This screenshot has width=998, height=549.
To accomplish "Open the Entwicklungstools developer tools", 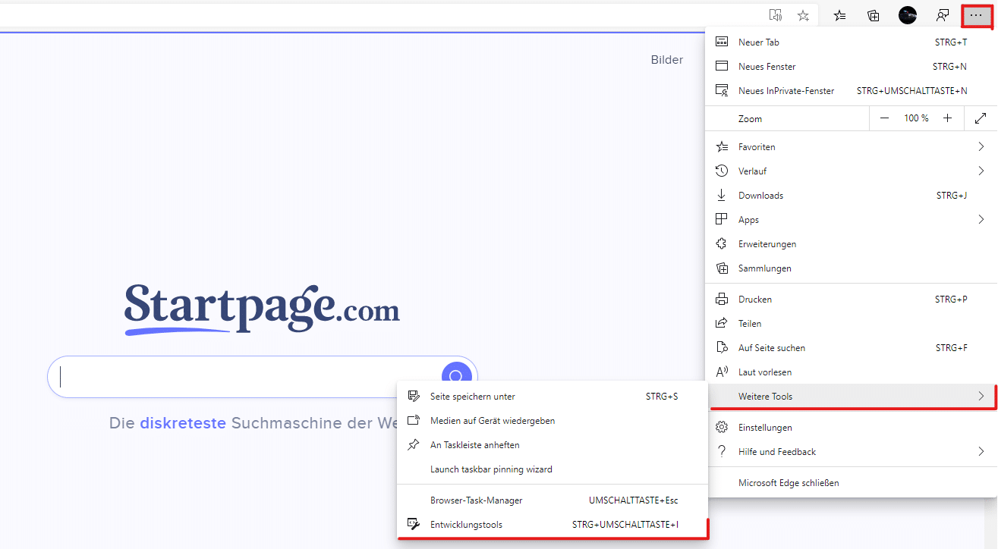I will click(465, 524).
